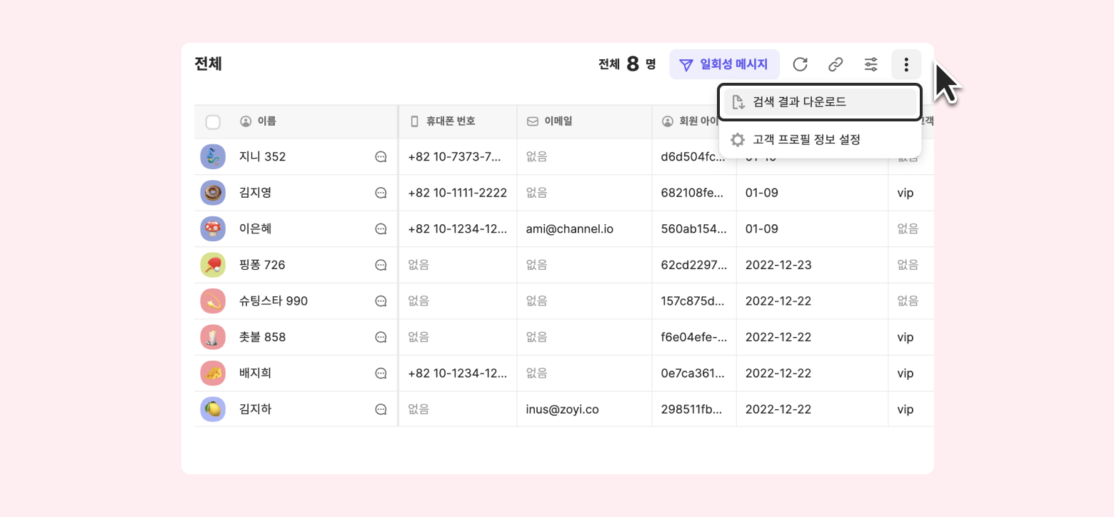Click the 휴대폰 번호 column header

(450, 121)
